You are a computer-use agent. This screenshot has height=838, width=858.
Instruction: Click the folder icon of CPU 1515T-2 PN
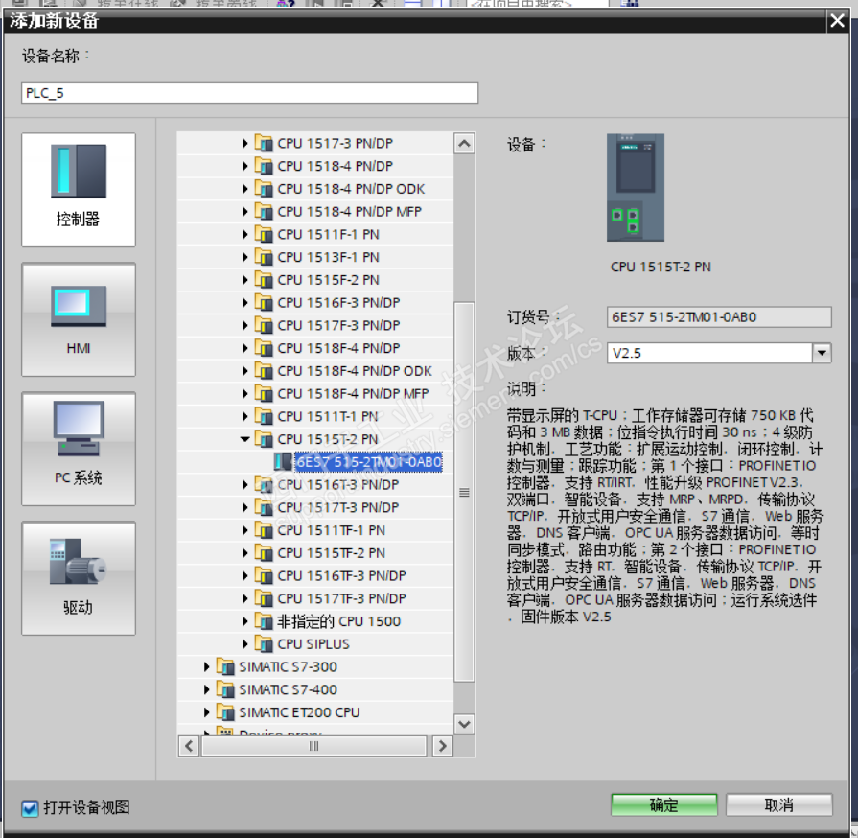tap(264, 439)
